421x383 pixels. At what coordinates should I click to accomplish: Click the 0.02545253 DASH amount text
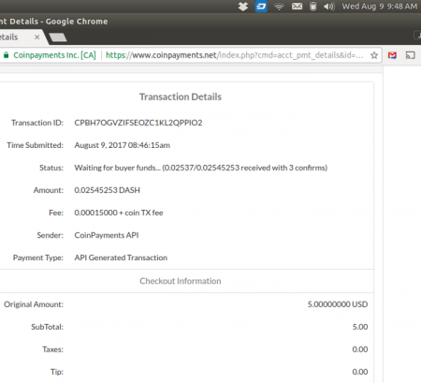(x=107, y=190)
